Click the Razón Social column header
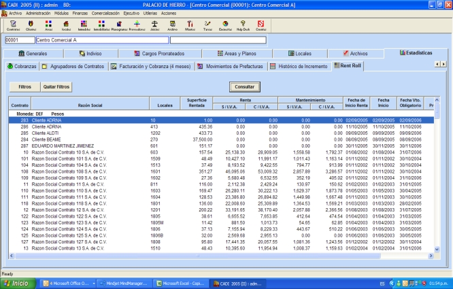The width and height of the screenshot is (453, 289). pyautogui.click(x=90, y=105)
